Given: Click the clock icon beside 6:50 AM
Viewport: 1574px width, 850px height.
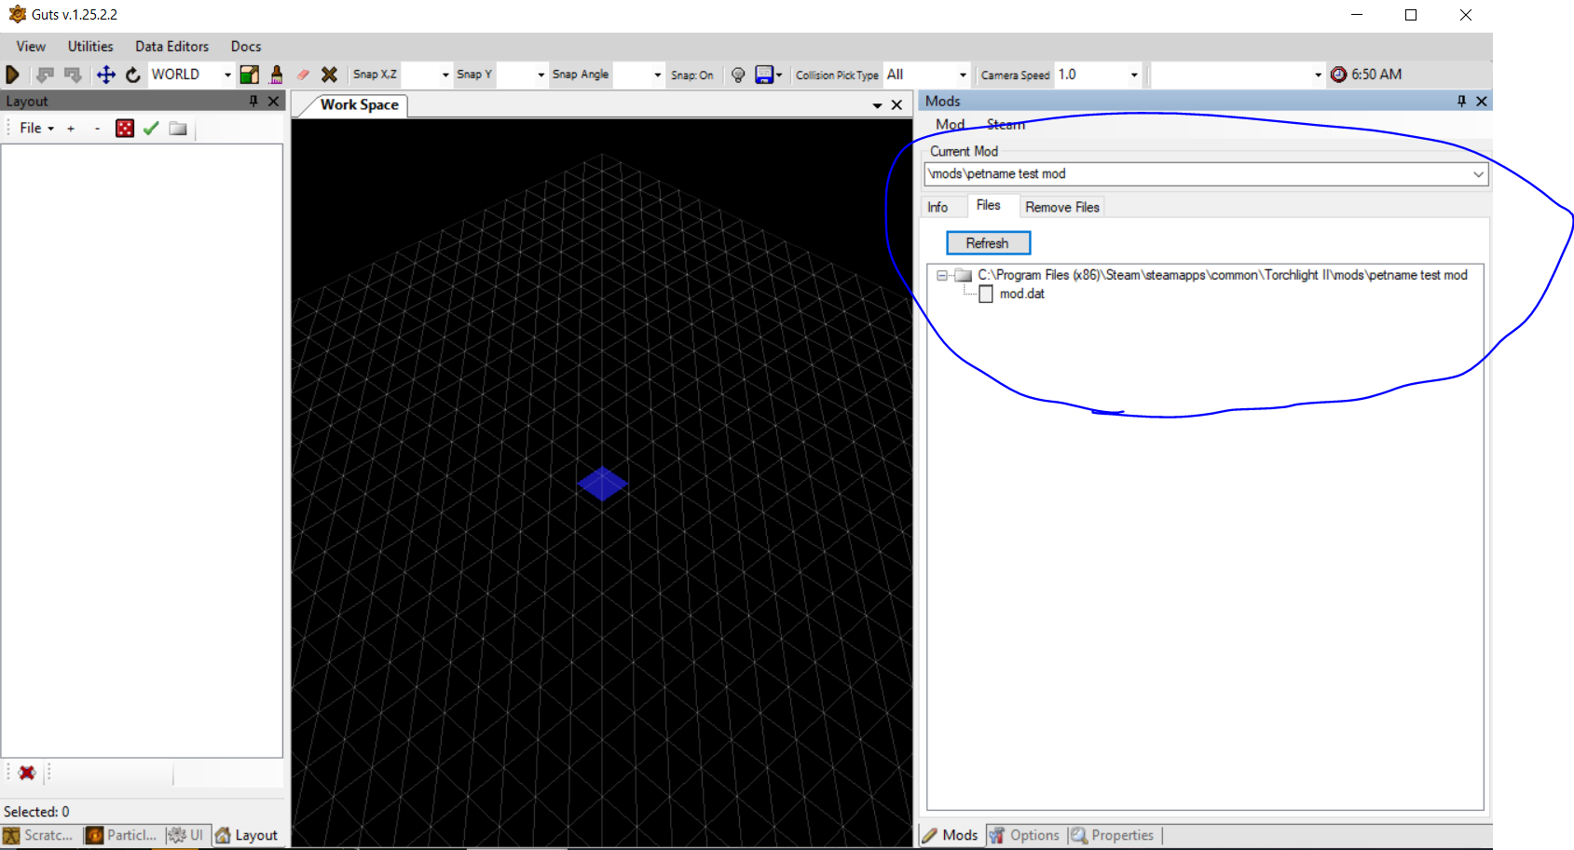Looking at the screenshot, I should click(x=1339, y=75).
